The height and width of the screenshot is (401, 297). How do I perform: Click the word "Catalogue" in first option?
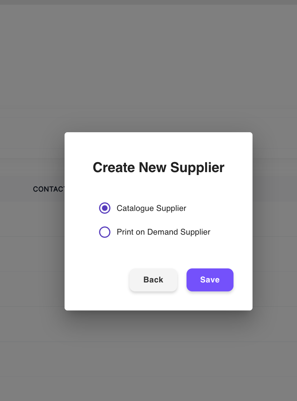[x=135, y=208]
